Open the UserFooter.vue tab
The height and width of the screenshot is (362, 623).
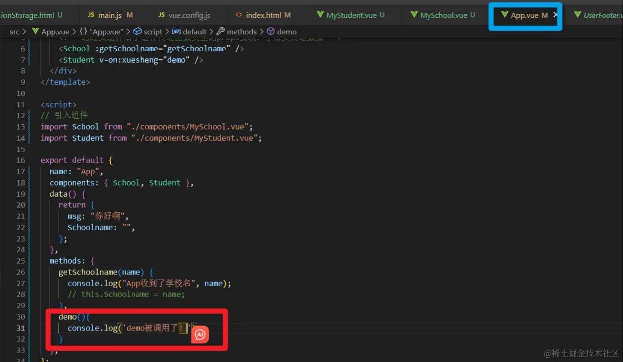click(x=598, y=15)
